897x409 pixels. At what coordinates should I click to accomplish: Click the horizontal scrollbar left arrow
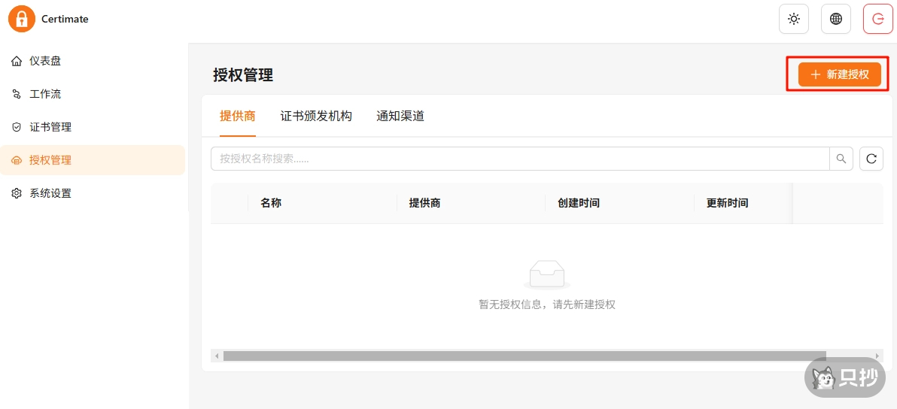pyautogui.click(x=217, y=356)
